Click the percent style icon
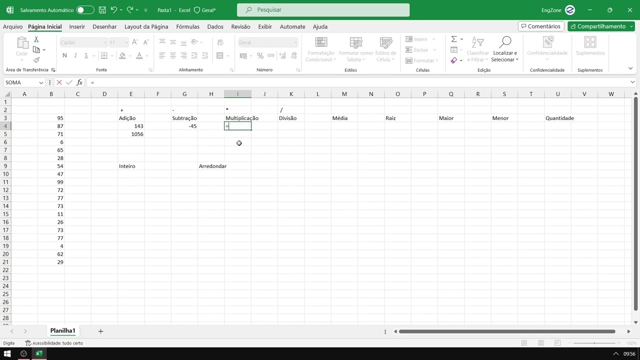 (260, 55)
